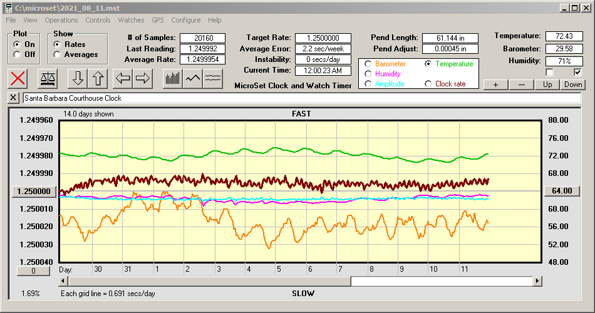Click the 1.250000 left axis button

(x=34, y=191)
